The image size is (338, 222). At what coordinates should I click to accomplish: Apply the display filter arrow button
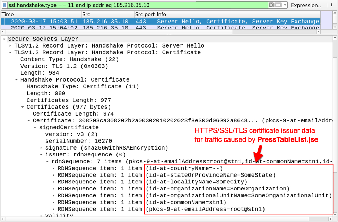pyautogui.click(x=278, y=5)
